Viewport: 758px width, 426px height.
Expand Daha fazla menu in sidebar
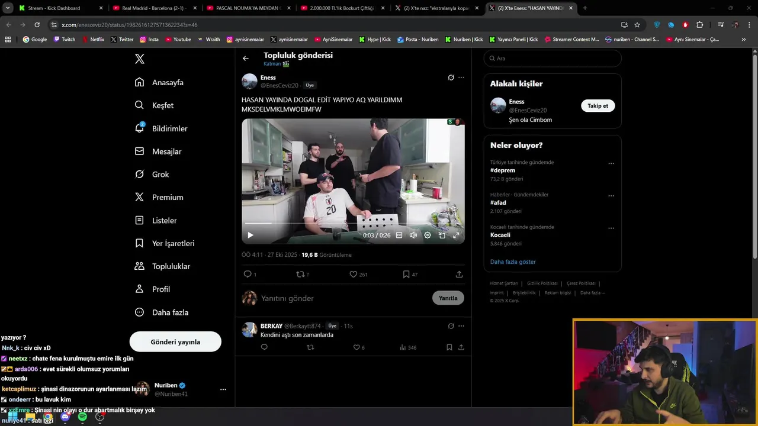(x=161, y=312)
